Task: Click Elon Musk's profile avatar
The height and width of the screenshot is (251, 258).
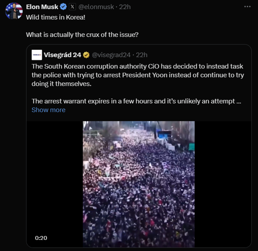Action: (x=14, y=10)
